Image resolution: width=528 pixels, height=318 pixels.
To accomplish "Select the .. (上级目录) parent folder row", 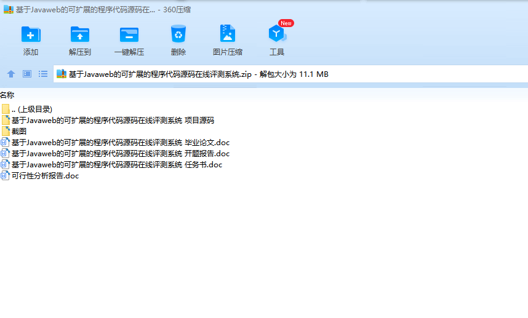I will (27, 109).
